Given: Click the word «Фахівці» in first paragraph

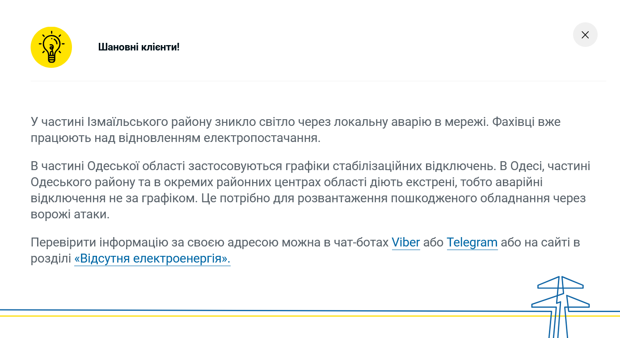Looking at the screenshot, I should pos(512,122).
